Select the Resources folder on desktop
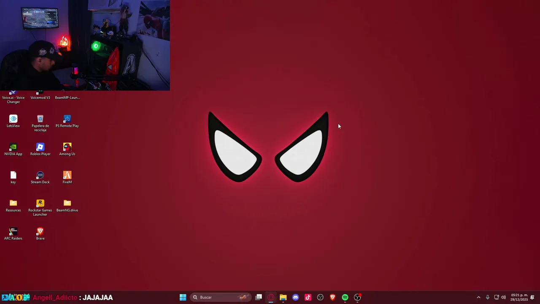The image size is (540, 304). coord(13,206)
